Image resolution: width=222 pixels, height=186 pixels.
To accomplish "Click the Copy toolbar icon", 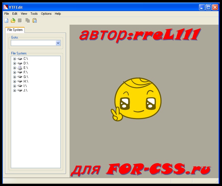I will tap(28, 20).
